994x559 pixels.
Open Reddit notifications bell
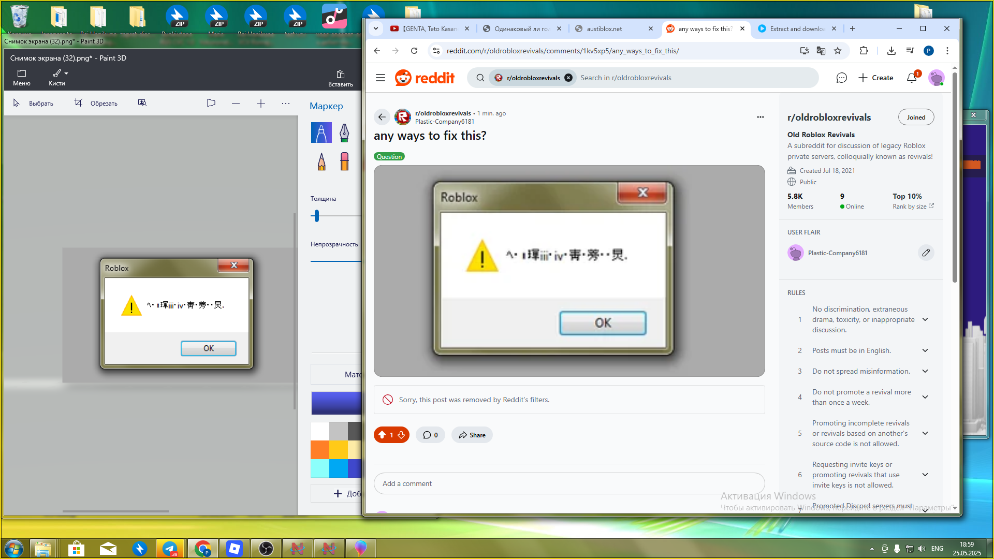pos(912,78)
